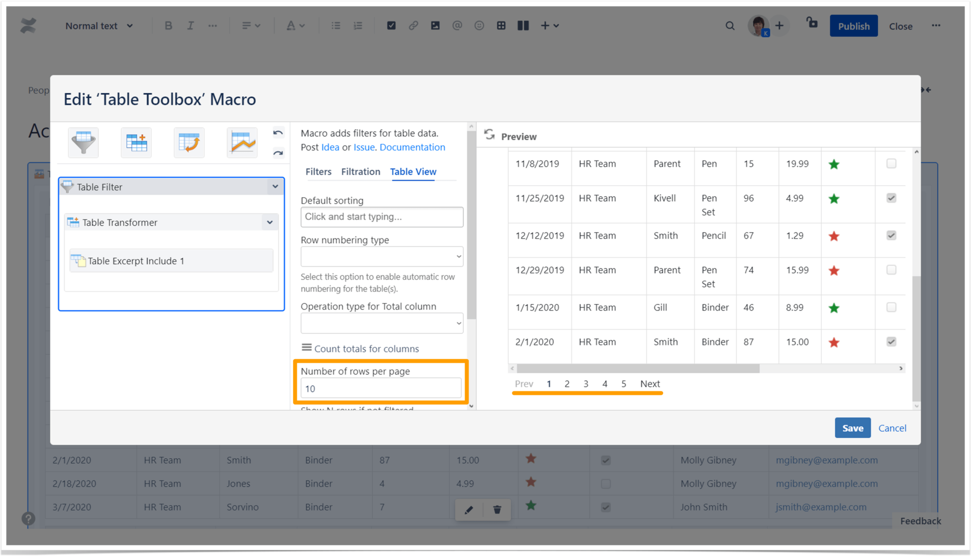Select the Table Pivot macro icon
This screenshot has height=557, width=973.
point(189,142)
